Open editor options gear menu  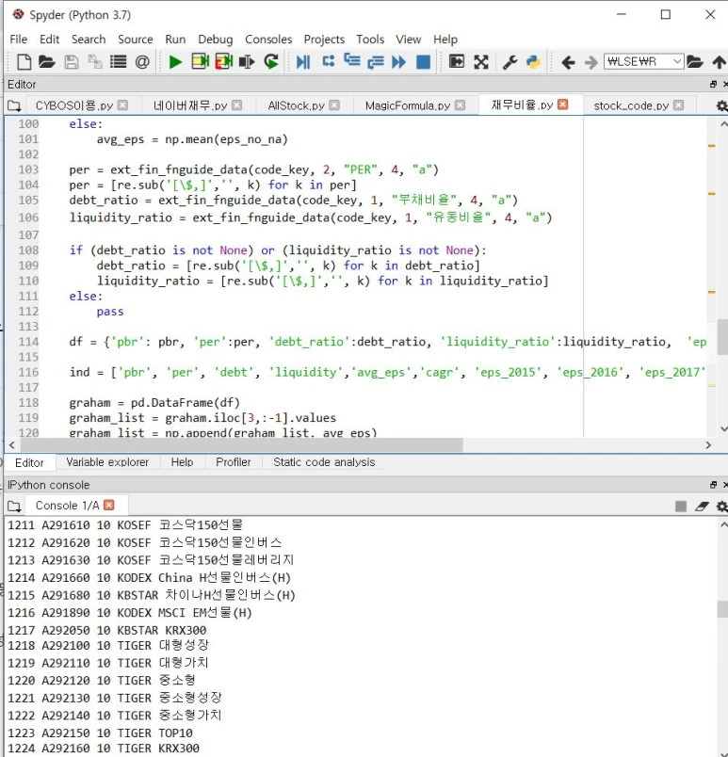[x=721, y=105]
